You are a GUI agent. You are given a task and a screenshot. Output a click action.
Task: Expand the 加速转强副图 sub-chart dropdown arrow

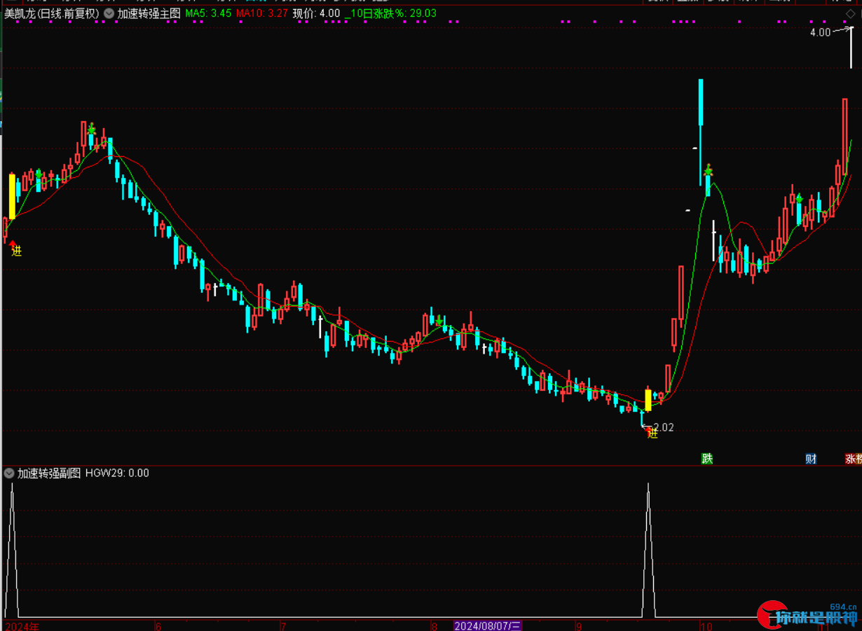click(9, 473)
